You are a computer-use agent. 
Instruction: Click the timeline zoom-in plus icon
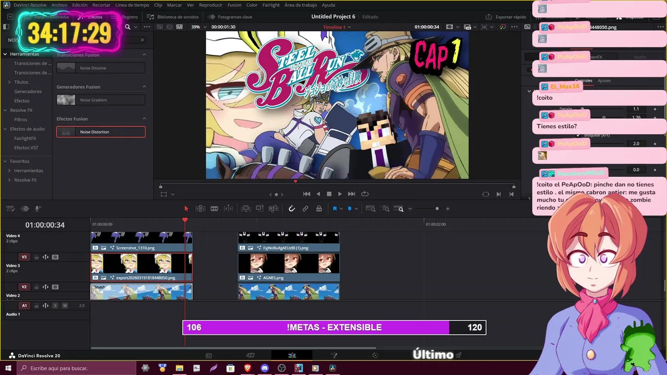point(448,209)
